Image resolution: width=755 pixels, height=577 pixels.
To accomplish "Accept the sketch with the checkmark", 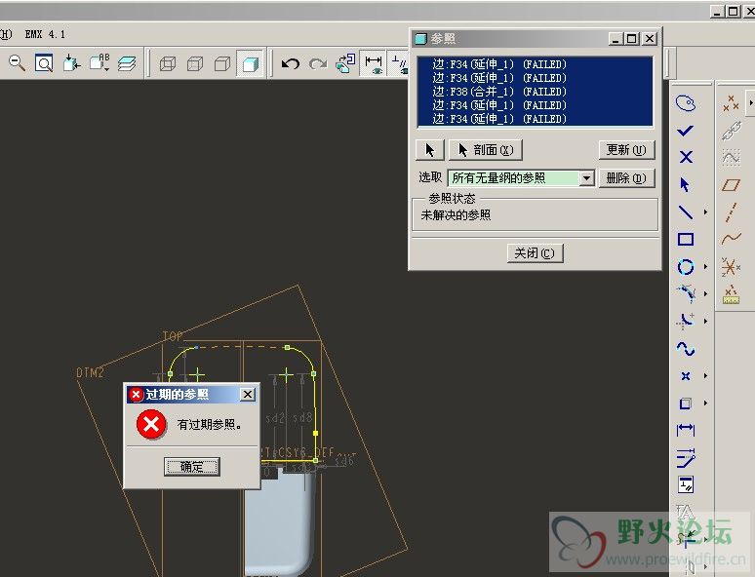I will click(x=686, y=130).
